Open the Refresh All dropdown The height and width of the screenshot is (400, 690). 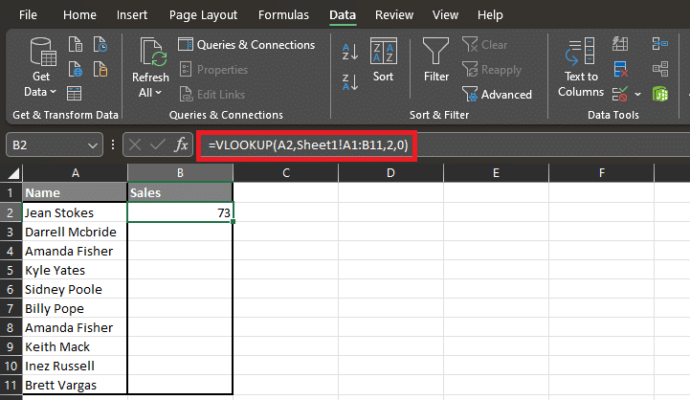[150, 67]
